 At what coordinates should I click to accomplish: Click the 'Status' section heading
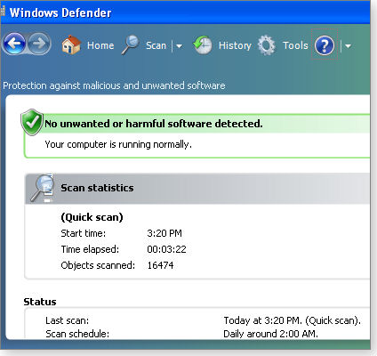coord(40,302)
